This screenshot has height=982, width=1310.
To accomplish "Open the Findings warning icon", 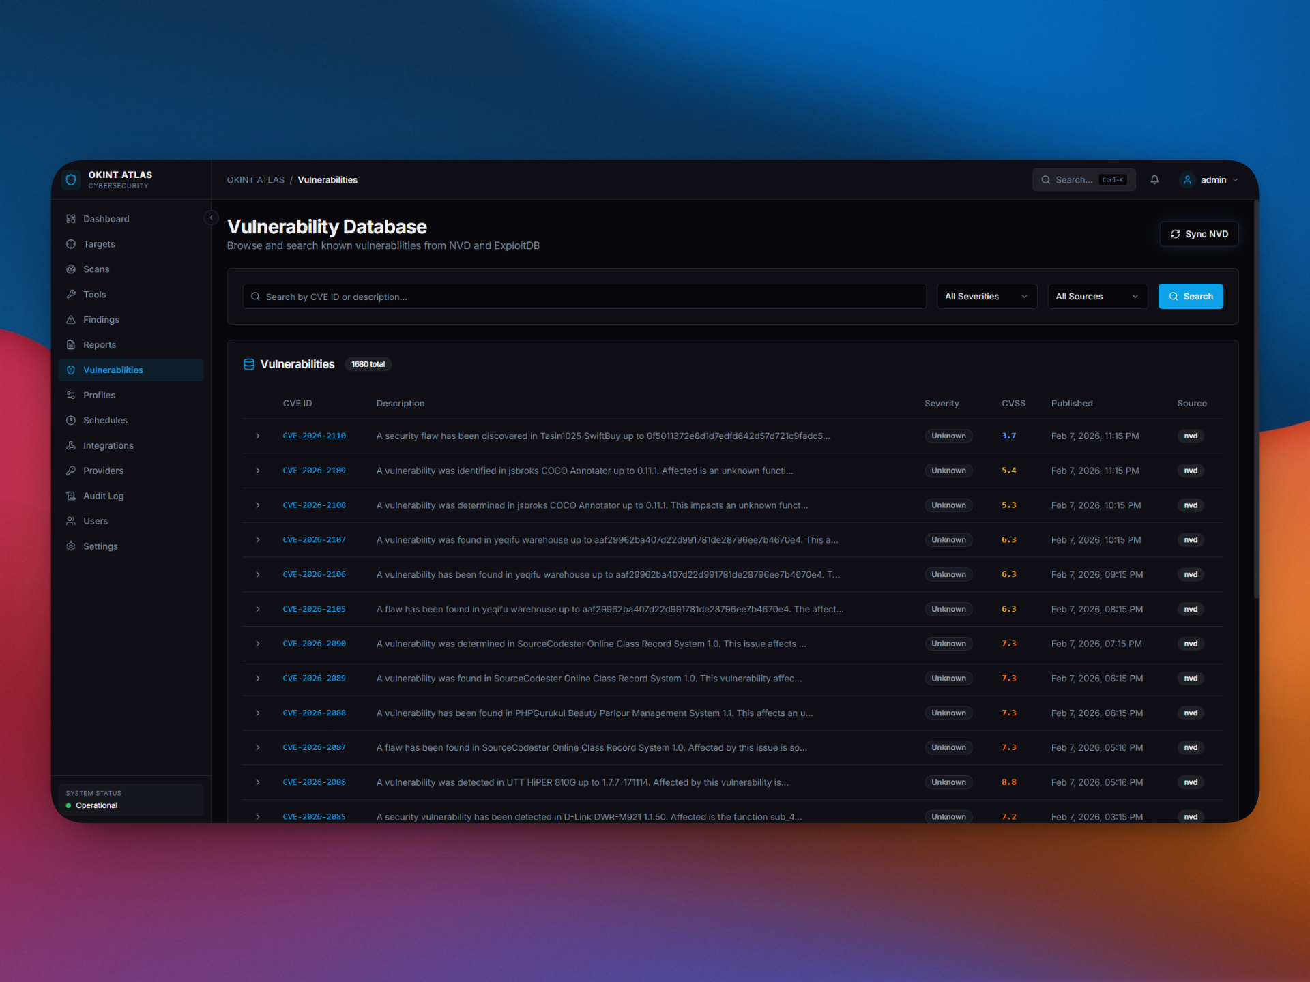I will (72, 319).
